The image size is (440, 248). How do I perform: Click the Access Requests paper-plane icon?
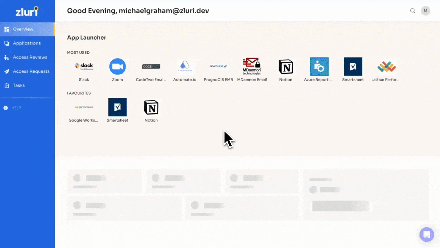click(x=7, y=72)
